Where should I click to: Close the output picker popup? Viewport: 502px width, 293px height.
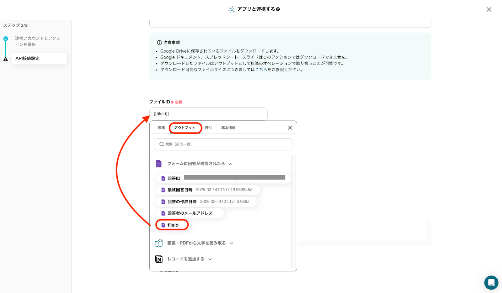(290, 128)
